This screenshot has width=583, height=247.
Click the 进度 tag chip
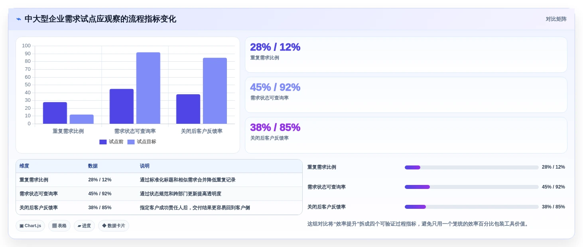tap(84, 226)
